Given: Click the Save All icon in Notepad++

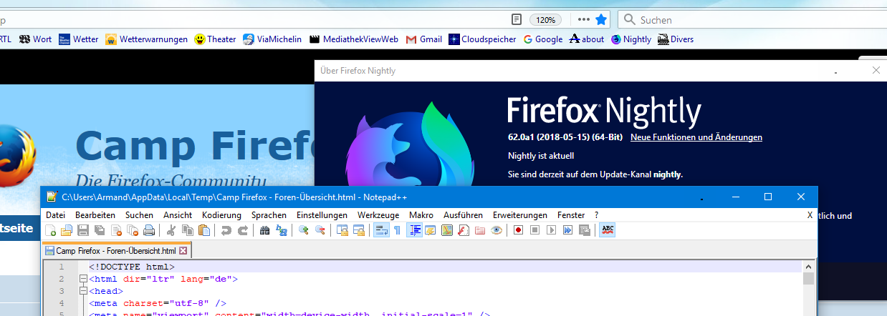Looking at the screenshot, I should (100, 230).
